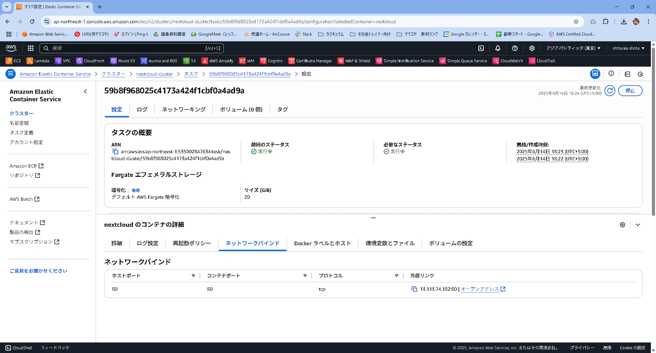This screenshot has width=656, height=353.
Task: Open the オープンアドレス external link
Action: point(483,289)
